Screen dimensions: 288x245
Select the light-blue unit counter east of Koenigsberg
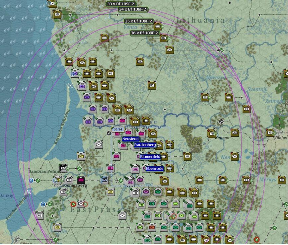click(x=105, y=180)
